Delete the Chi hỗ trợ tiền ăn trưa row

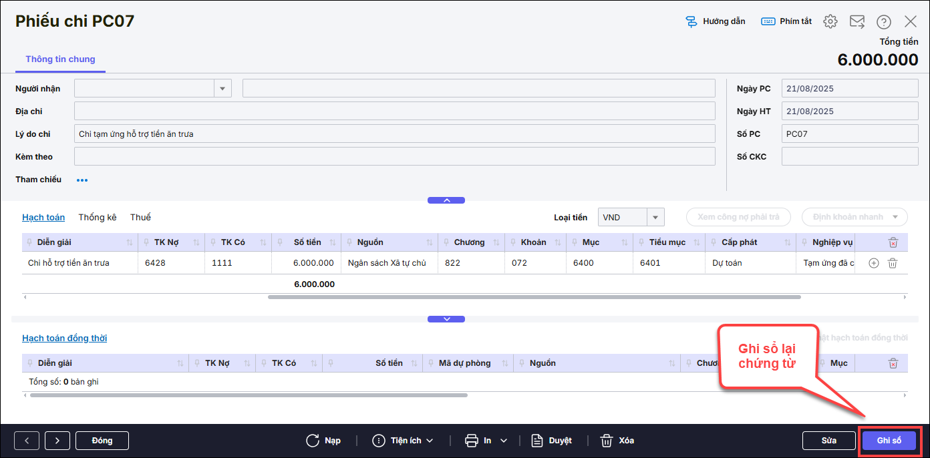point(892,263)
